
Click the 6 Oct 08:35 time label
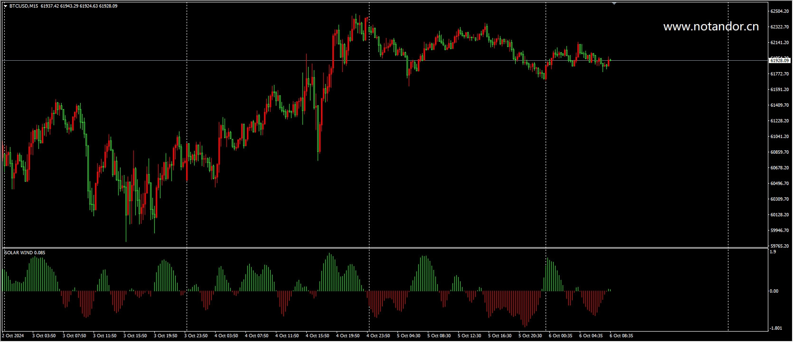pyautogui.click(x=621, y=336)
